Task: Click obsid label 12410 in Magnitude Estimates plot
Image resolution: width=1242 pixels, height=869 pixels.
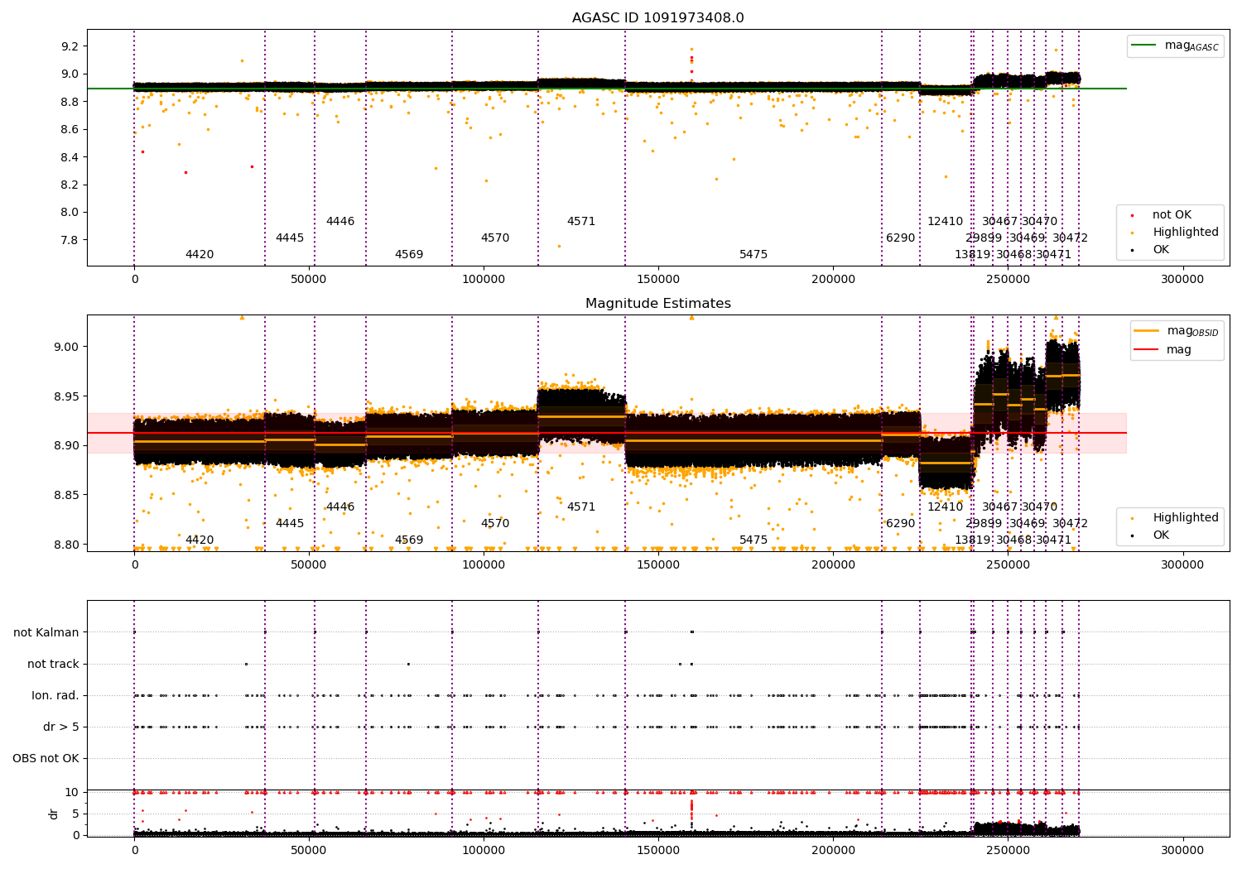Action: point(946,507)
